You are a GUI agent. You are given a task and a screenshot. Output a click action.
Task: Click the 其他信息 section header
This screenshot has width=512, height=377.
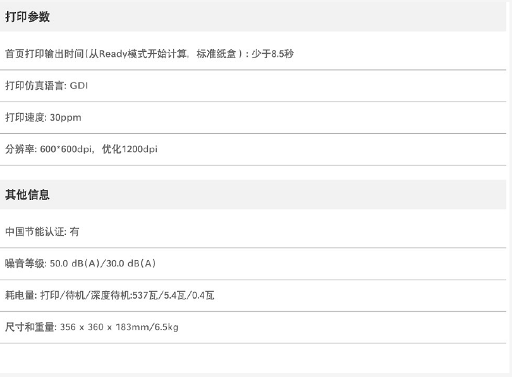point(27,195)
